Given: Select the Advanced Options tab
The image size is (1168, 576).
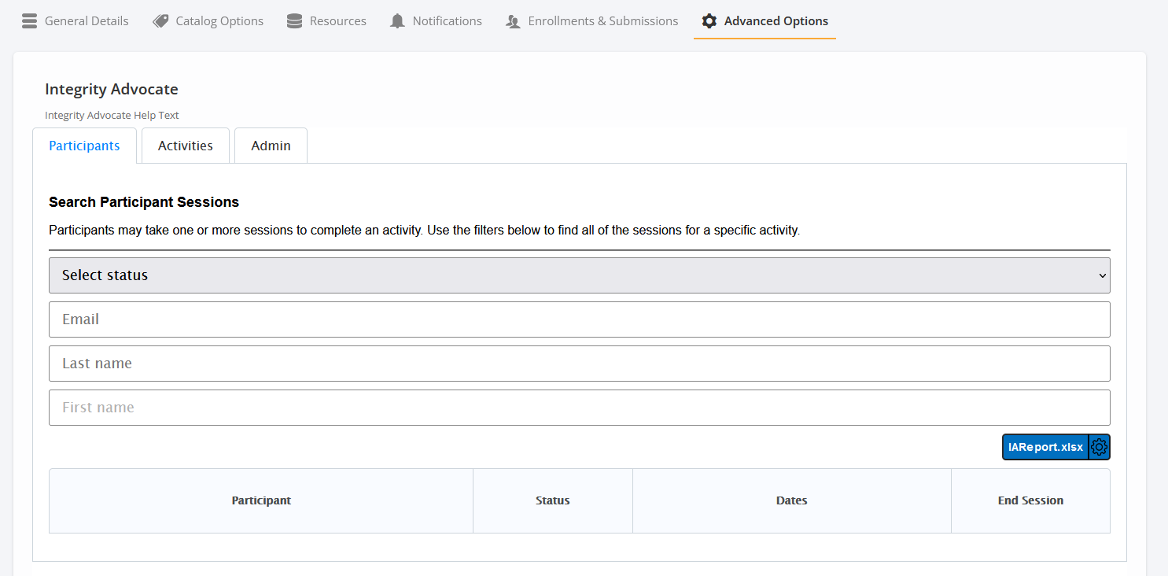Looking at the screenshot, I should tap(765, 21).
